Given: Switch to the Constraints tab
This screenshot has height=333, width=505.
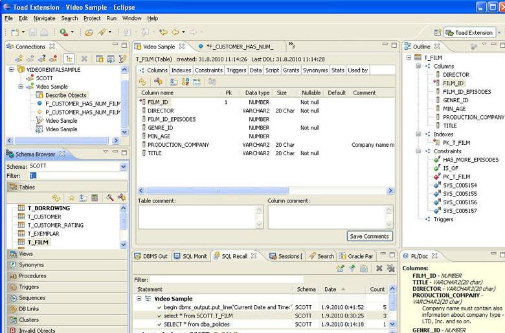Looking at the screenshot, I should (x=208, y=70).
